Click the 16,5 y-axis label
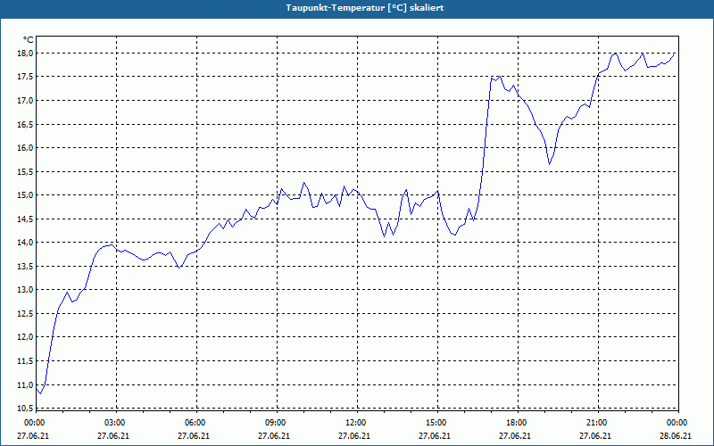714x446 pixels. [x=25, y=124]
